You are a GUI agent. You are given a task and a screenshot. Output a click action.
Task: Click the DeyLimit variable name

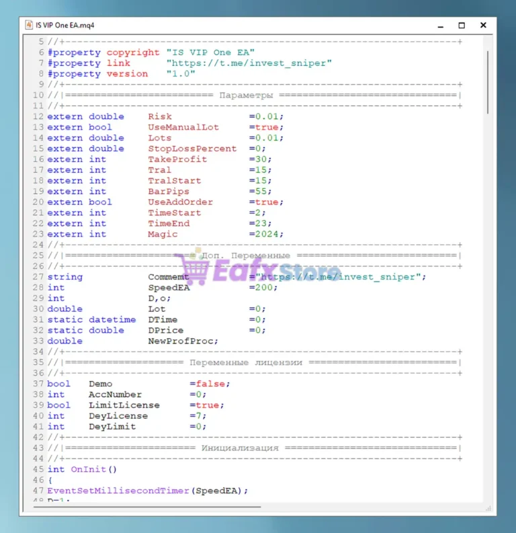[112, 427]
